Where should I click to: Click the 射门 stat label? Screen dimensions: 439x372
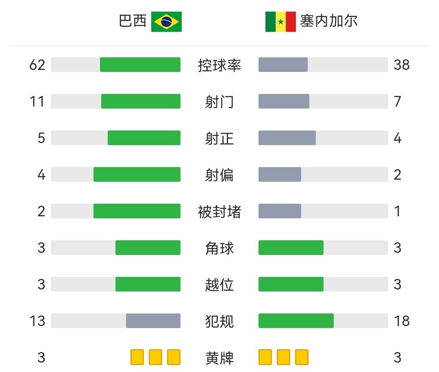[x=219, y=102]
